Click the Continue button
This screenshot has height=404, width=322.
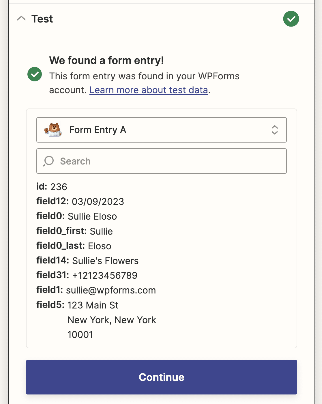[x=162, y=377]
